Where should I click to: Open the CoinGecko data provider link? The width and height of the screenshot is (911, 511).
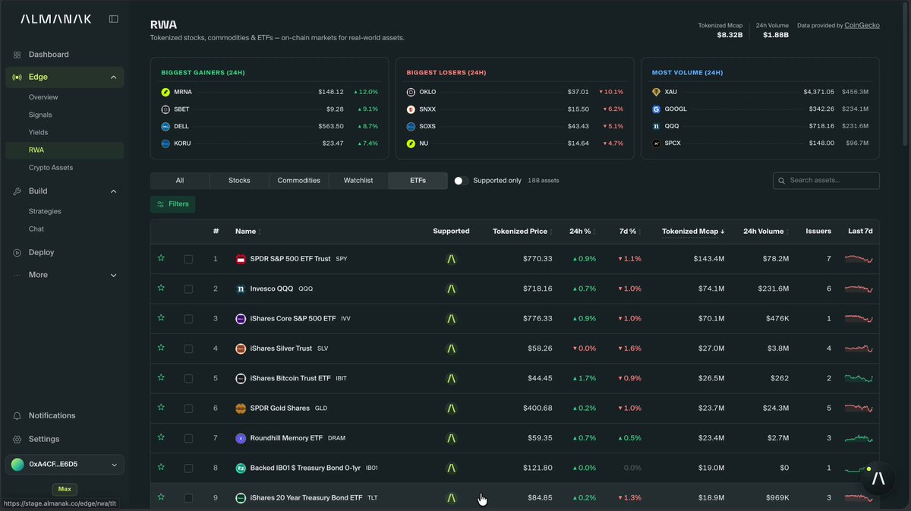tap(862, 25)
